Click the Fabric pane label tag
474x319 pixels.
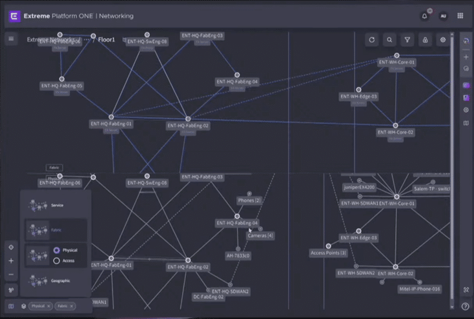[x=54, y=168]
